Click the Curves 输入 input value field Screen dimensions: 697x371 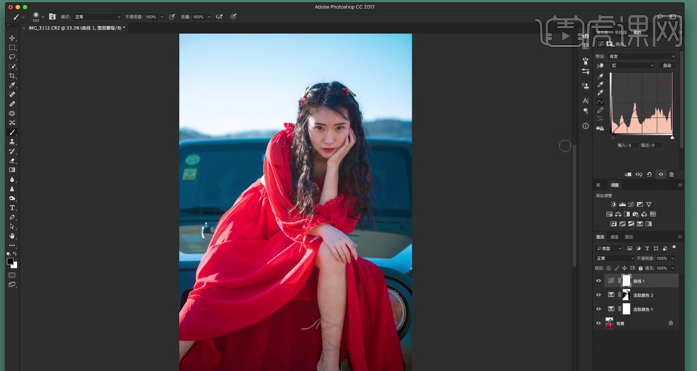tap(632, 145)
